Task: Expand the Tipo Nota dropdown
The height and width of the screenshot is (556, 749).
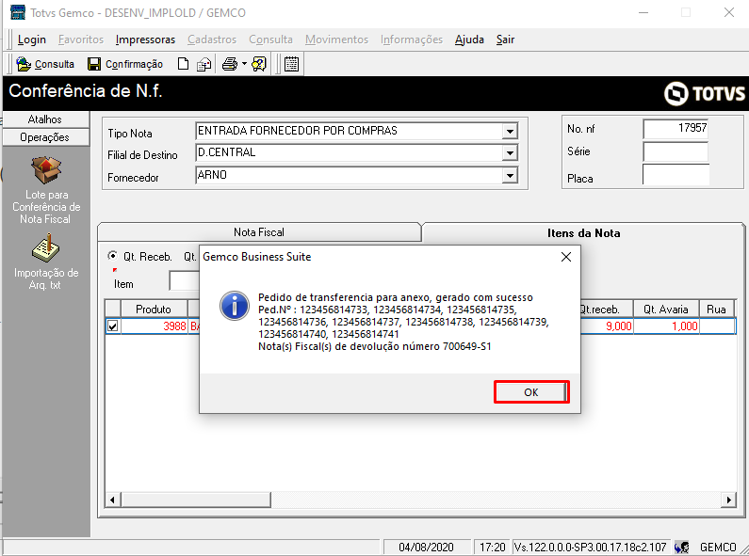Action: pyautogui.click(x=510, y=131)
